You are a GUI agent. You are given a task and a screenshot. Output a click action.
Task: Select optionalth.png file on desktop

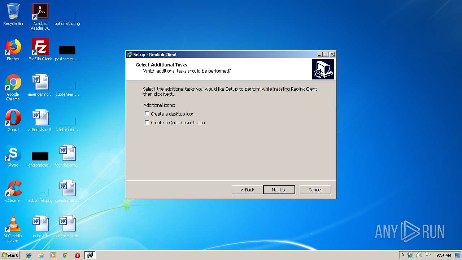67,17
